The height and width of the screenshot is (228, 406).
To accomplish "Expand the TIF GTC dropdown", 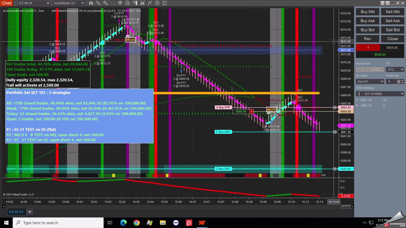I will (x=395, y=69).
